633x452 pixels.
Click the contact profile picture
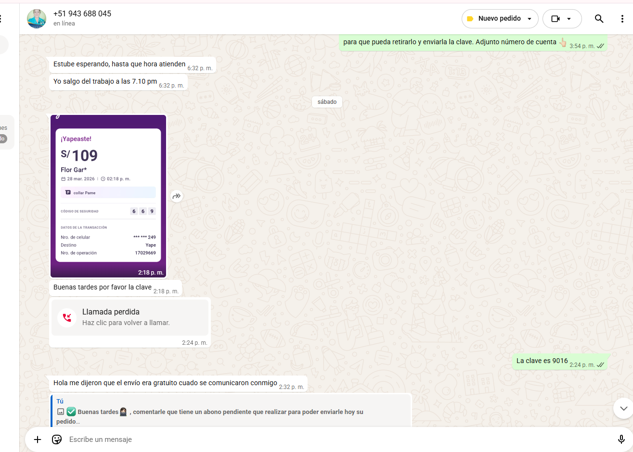click(x=37, y=19)
